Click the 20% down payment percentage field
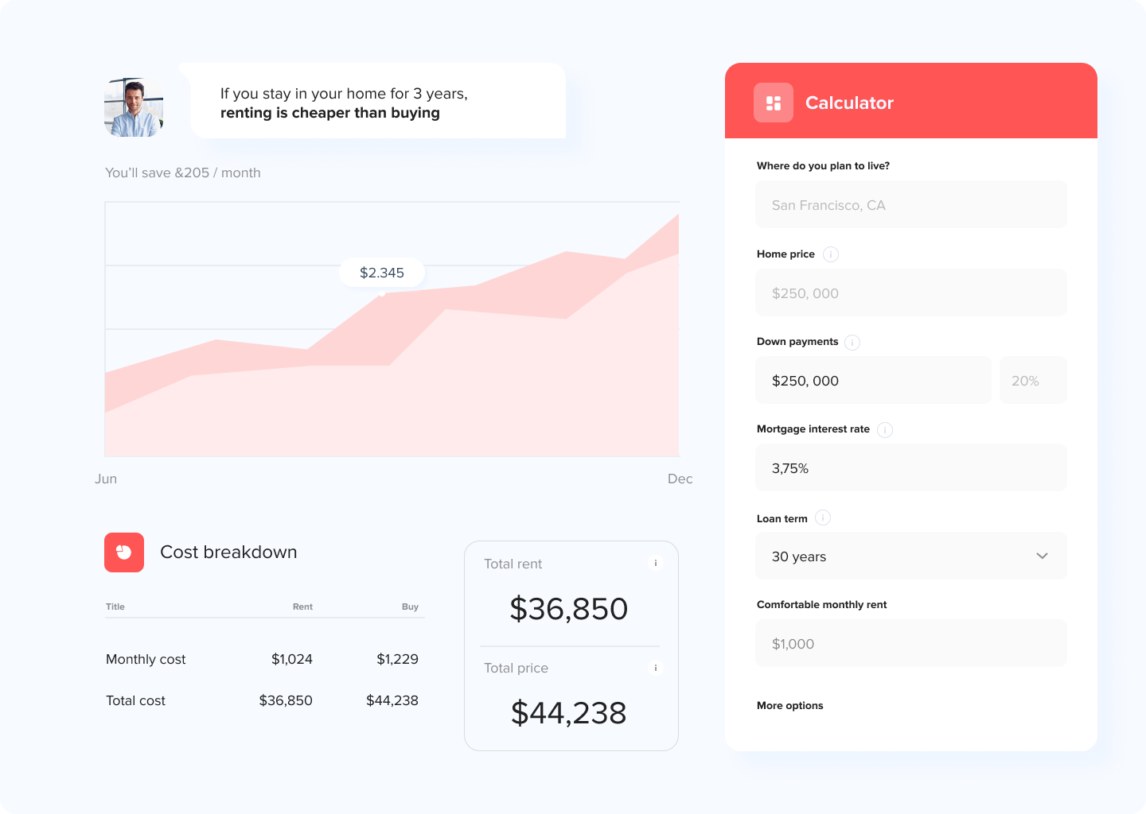Image resolution: width=1146 pixels, height=814 pixels. pos(1032,381)
